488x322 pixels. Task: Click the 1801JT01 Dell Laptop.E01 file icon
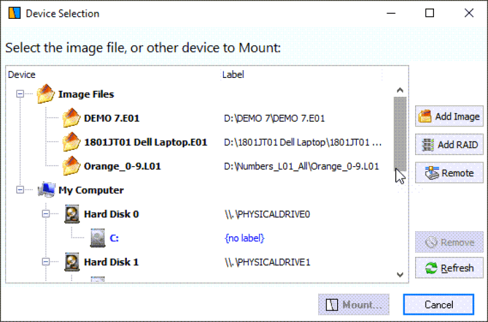coord(71,142)
